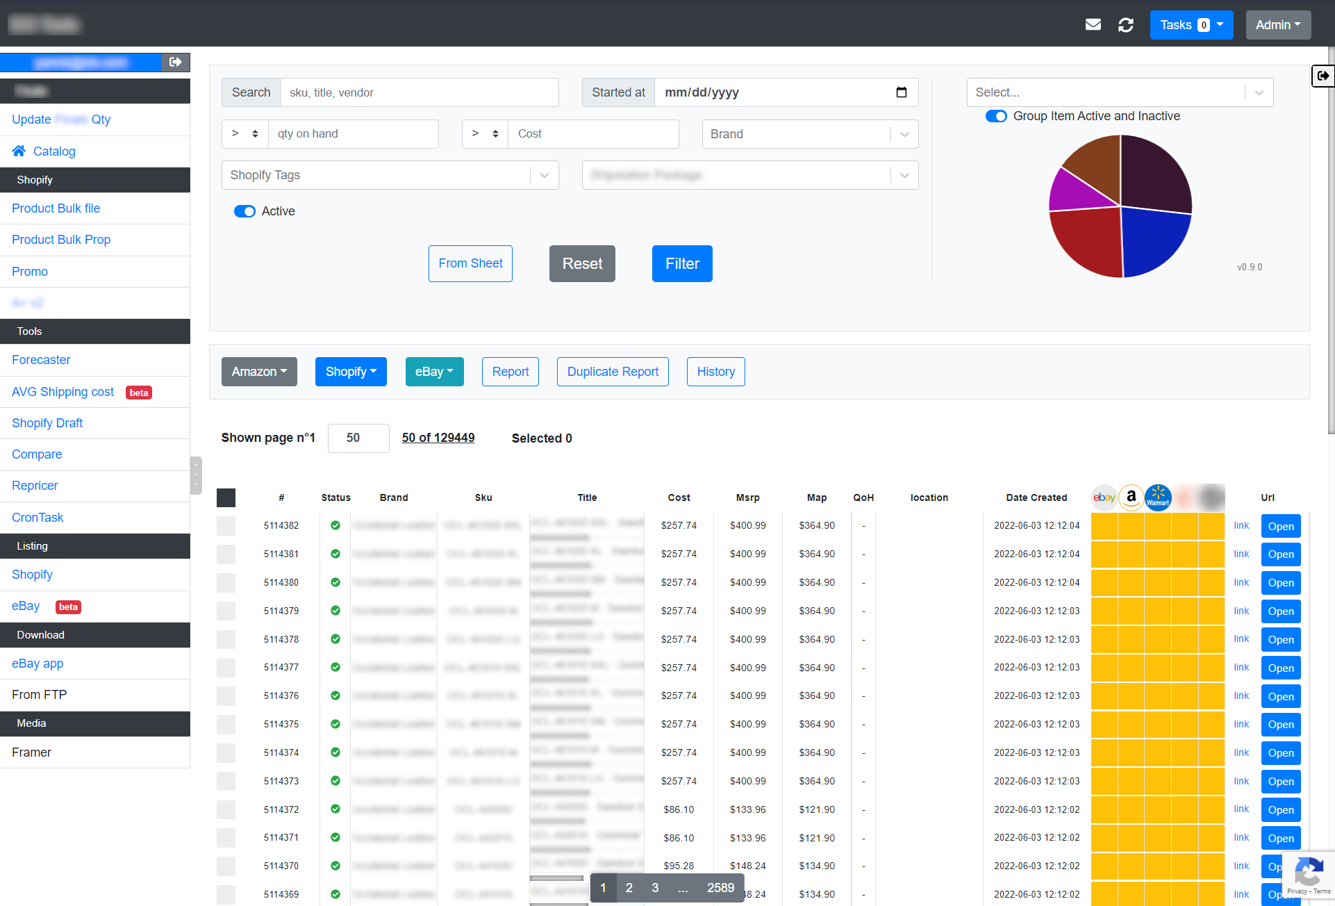
Task: Open Product Bulk file in sidebar
Action: click(56, 208)
